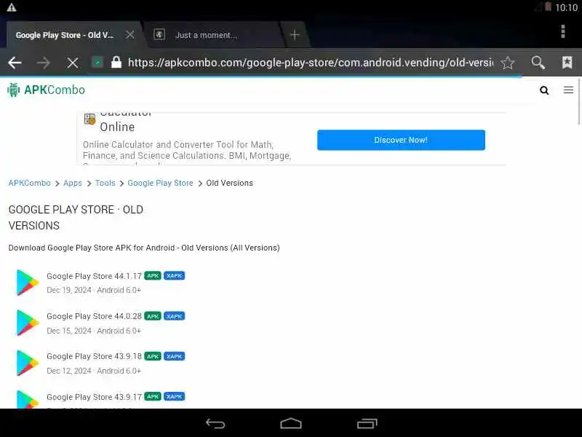The image size is (582, 437).
Task: Click XAPK badge for version 43.9.17
Action: pyautogui.click(x=174, y=396)
